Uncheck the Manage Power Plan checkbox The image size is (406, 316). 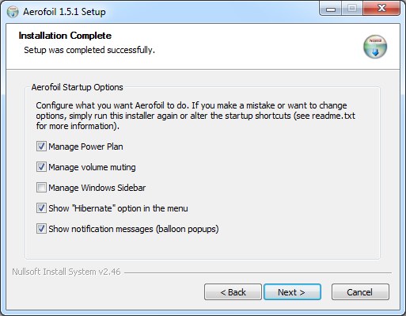41,147
